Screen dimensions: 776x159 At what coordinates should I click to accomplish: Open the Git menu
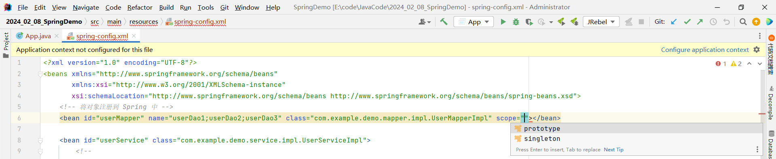pyautogui.click(x=224, y=7)
